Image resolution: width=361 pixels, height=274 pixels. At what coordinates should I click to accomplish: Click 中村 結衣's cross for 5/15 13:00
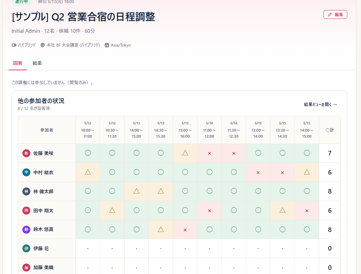click(258, 172)
